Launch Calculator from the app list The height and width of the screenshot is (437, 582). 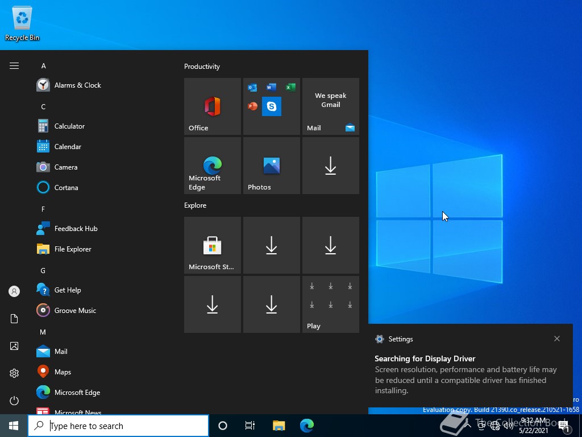(x=69, y=126)
